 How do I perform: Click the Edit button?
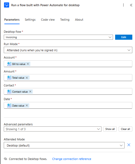click(124, 37)
